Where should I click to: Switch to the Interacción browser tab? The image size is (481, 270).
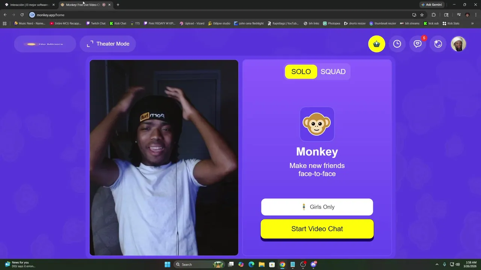(x=29, y=5)
